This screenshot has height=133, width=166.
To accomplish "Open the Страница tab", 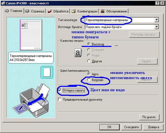I will point(35,11).
